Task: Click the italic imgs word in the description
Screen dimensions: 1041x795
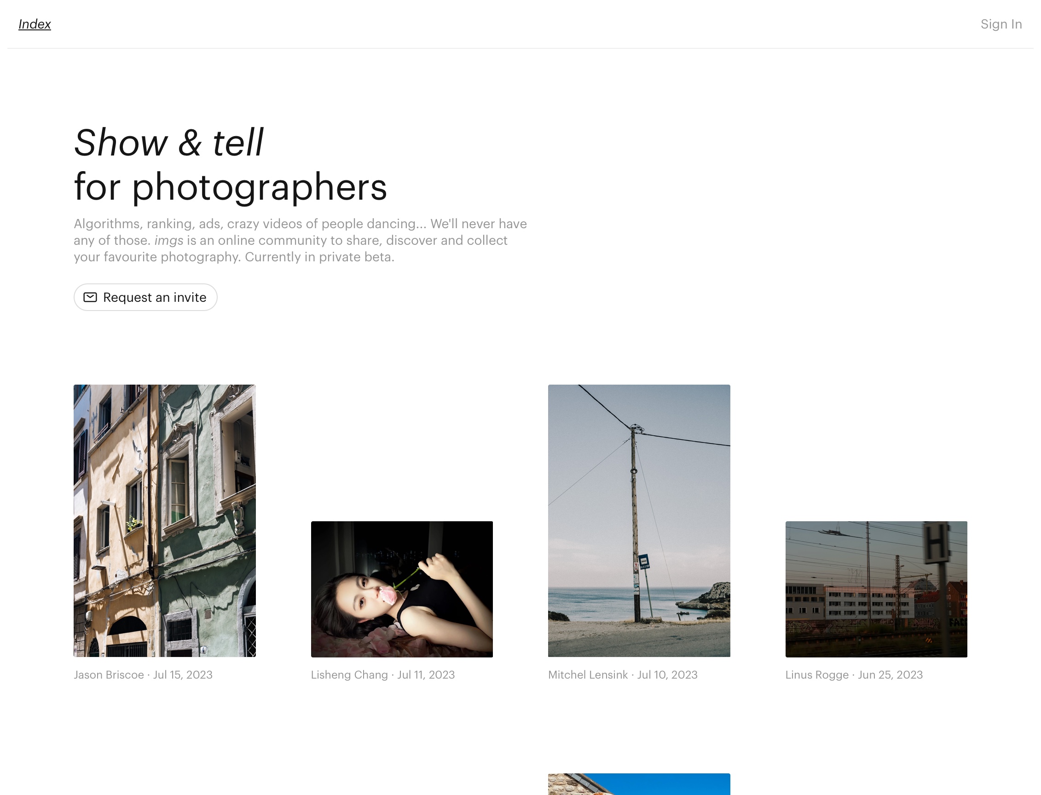Action: pos(168,241)
